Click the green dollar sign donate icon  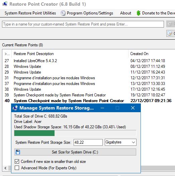139,13
